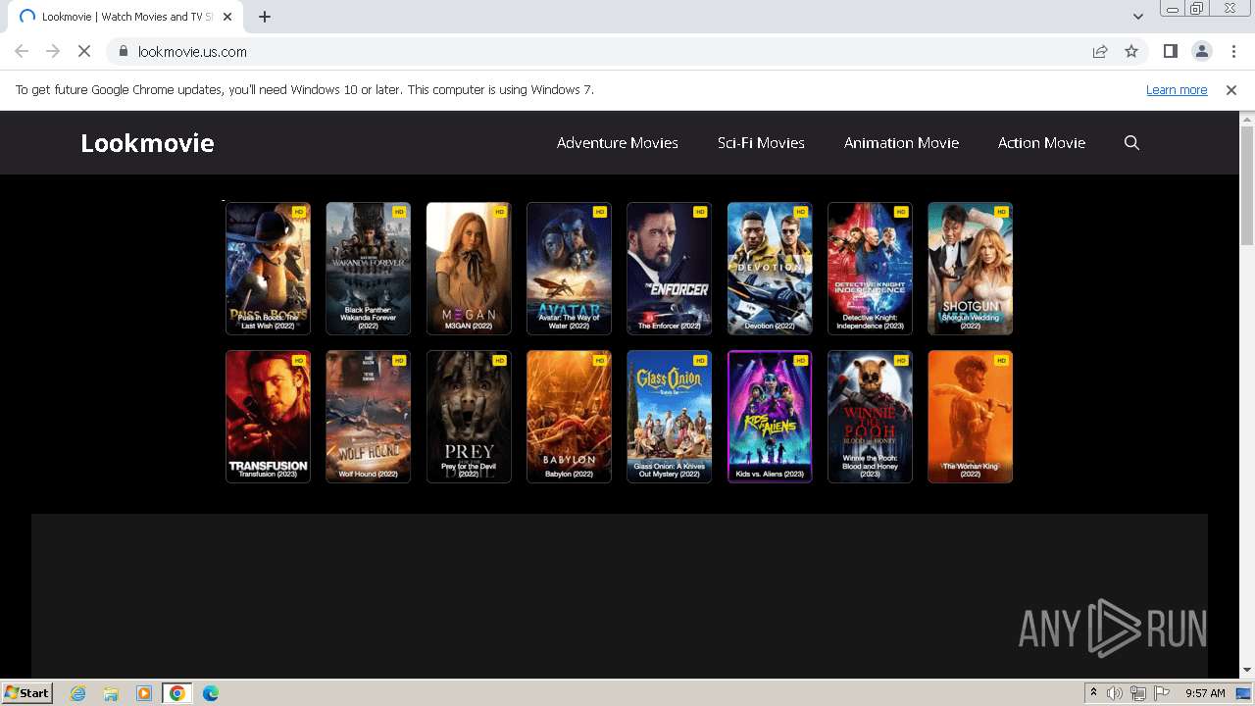Close the Lookmovie browser tab
The width and height of the screenshot is (1255, 706).
(x=227, y=17)
